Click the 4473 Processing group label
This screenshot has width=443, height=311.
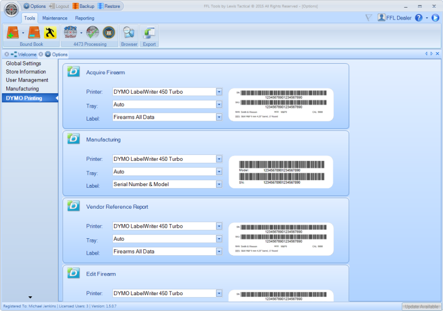click(x=90, y=44)
